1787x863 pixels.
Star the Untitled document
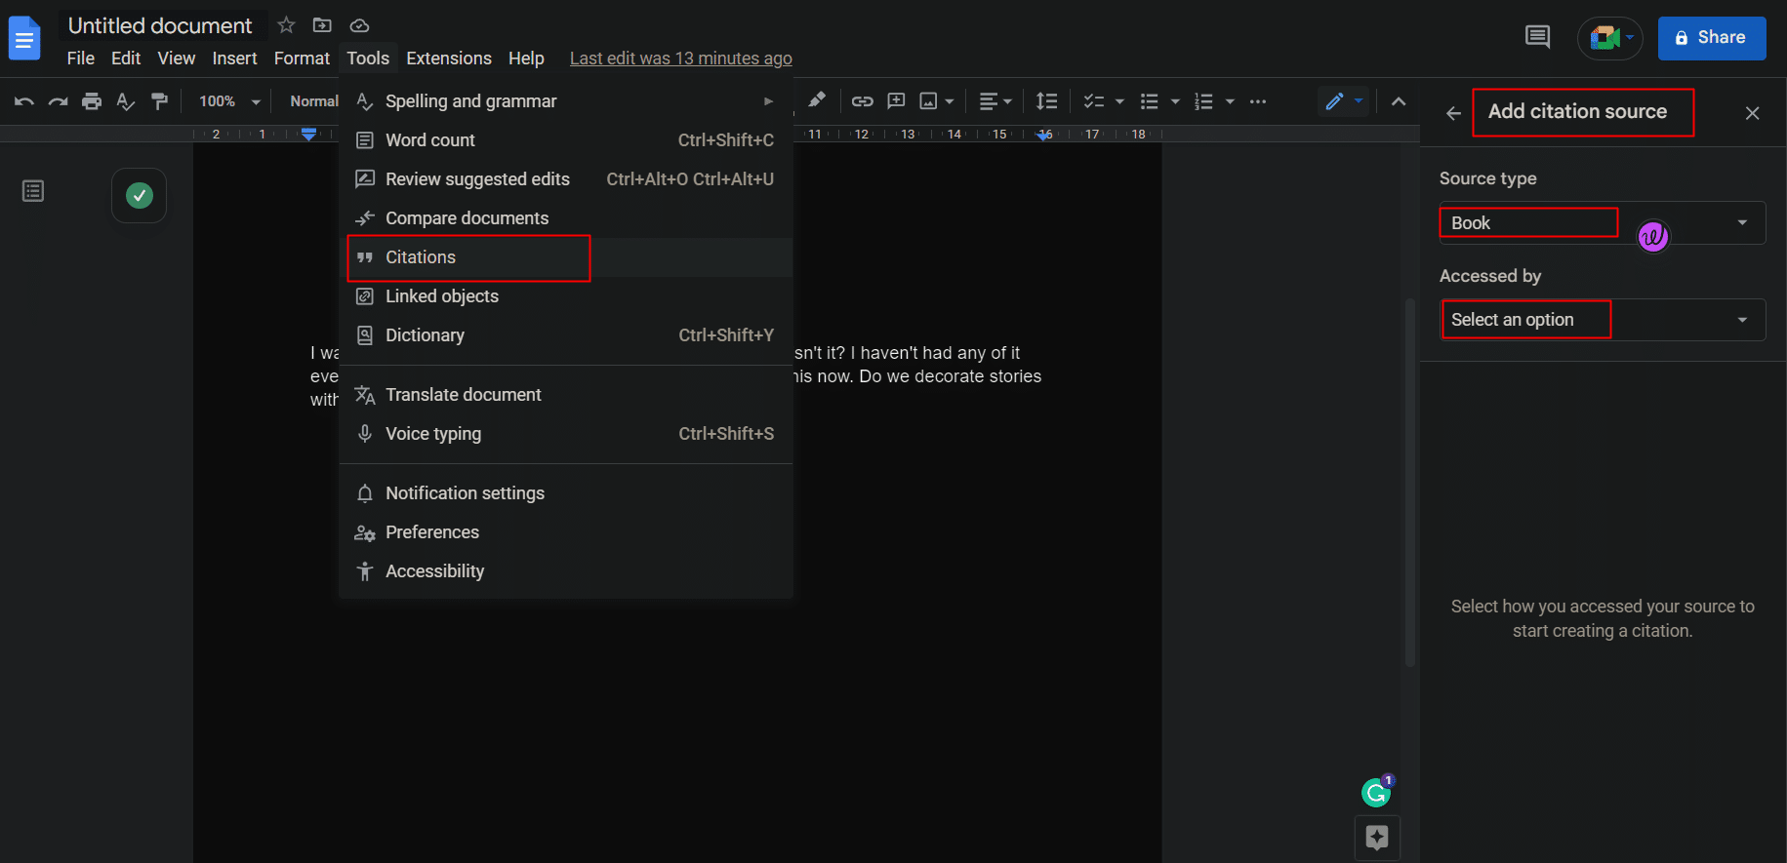(x=286, y=25)
